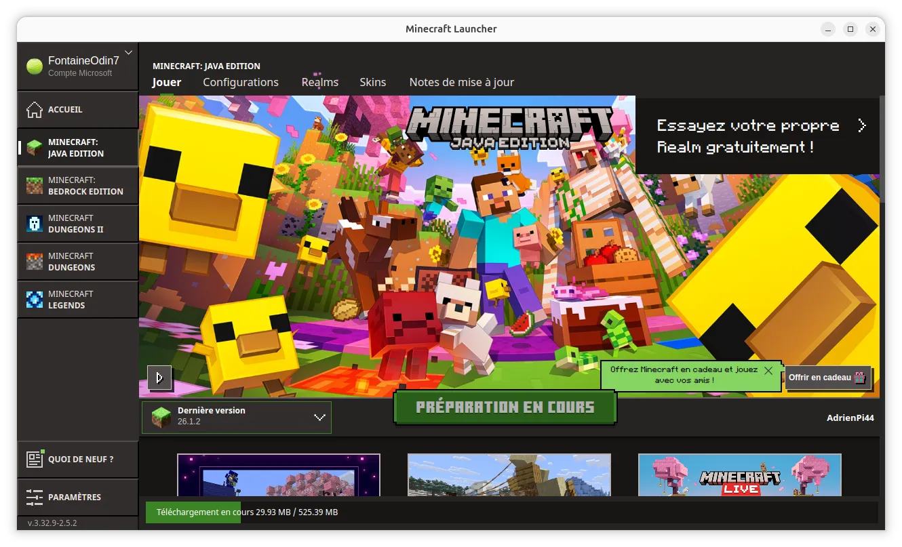The height and width of the screenshot is (547, 902).
Task: Click the Minecraft Java Edition banner logo
Action: click(509, 127)
